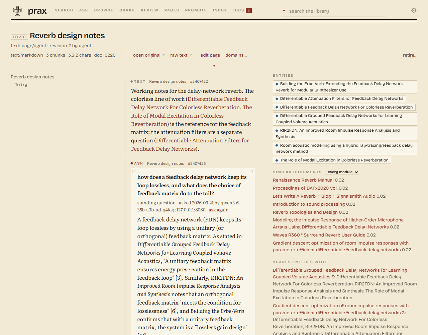Click into the search the library field
428x335 pixels.
point(334,11)
